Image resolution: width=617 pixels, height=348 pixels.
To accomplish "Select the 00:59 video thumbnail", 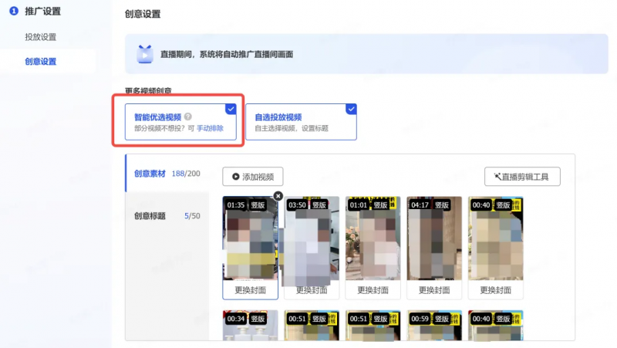I will (434, 326).
